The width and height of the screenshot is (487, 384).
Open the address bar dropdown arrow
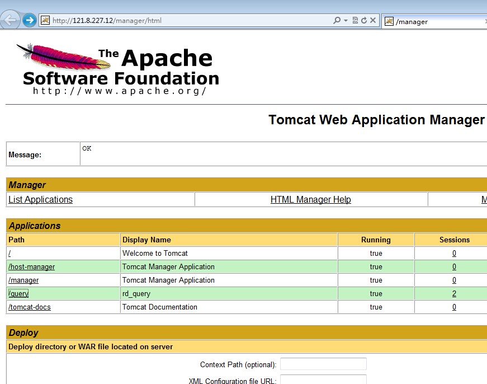[346, 21]
